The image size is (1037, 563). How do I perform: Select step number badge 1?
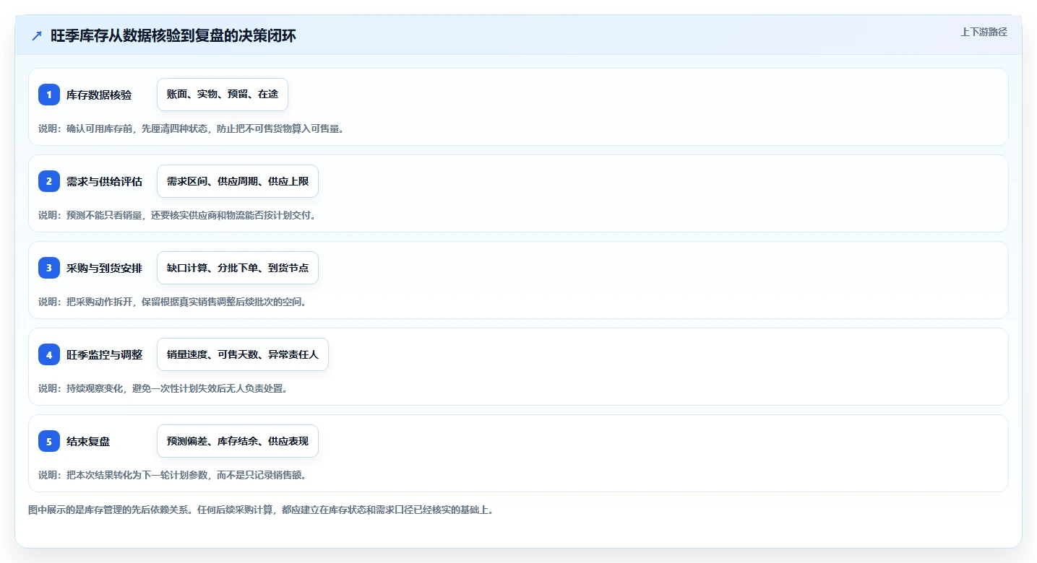(49, 95)
